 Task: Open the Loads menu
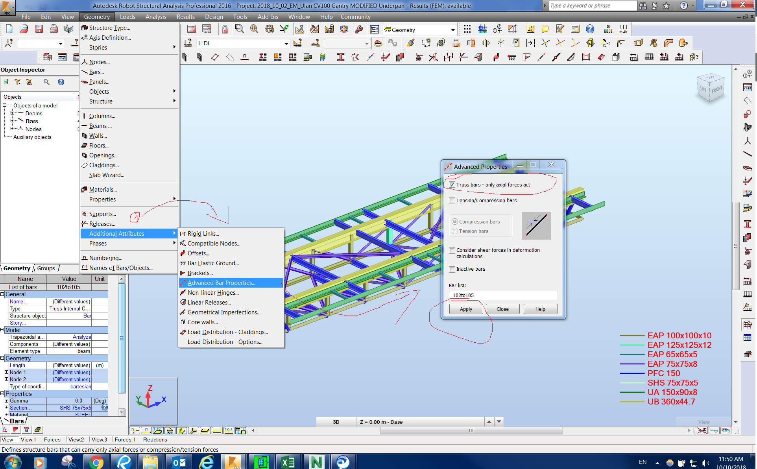point(127,17)
